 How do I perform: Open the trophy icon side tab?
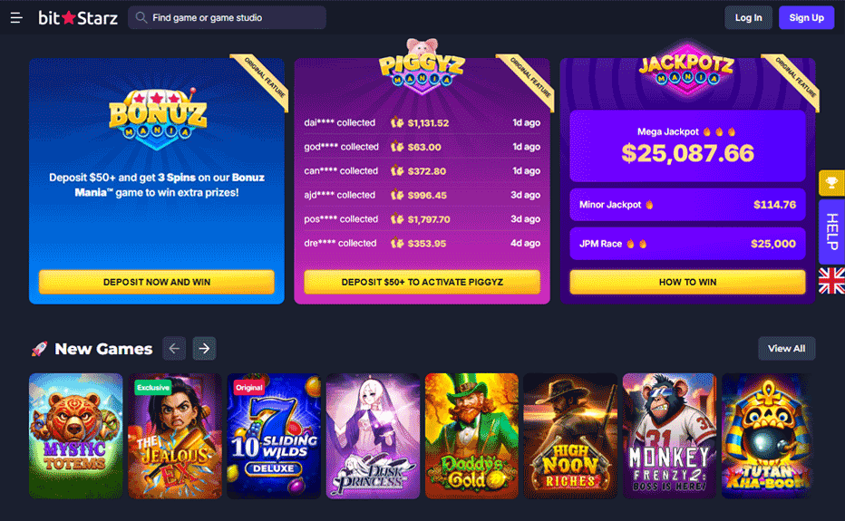[831, 183]
